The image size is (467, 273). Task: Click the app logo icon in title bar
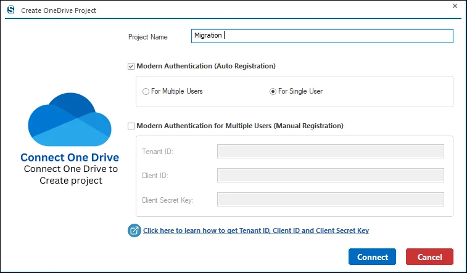point(11,10)
